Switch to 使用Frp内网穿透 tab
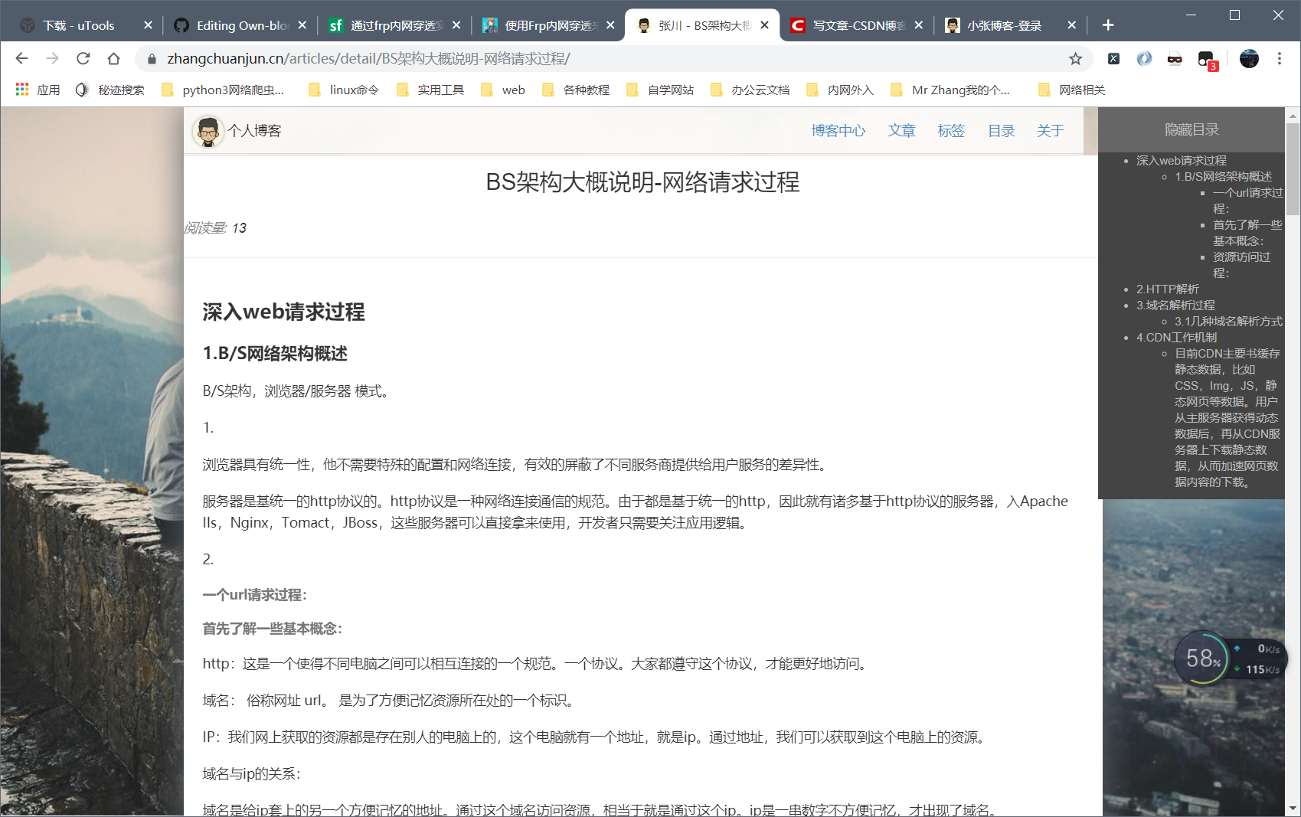This screenshot has width=1301, height=817. click(x=548, y=25)
